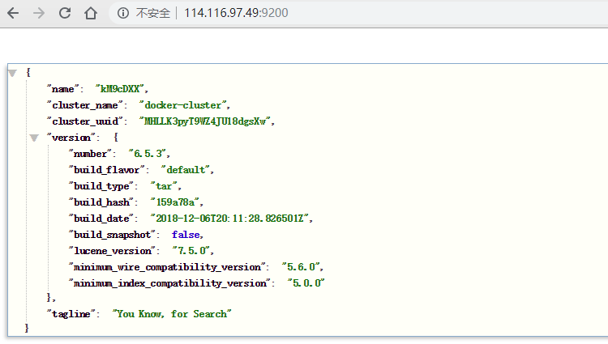
Task: Click the version number "6.5.3" value
Action: click(148, 154)
